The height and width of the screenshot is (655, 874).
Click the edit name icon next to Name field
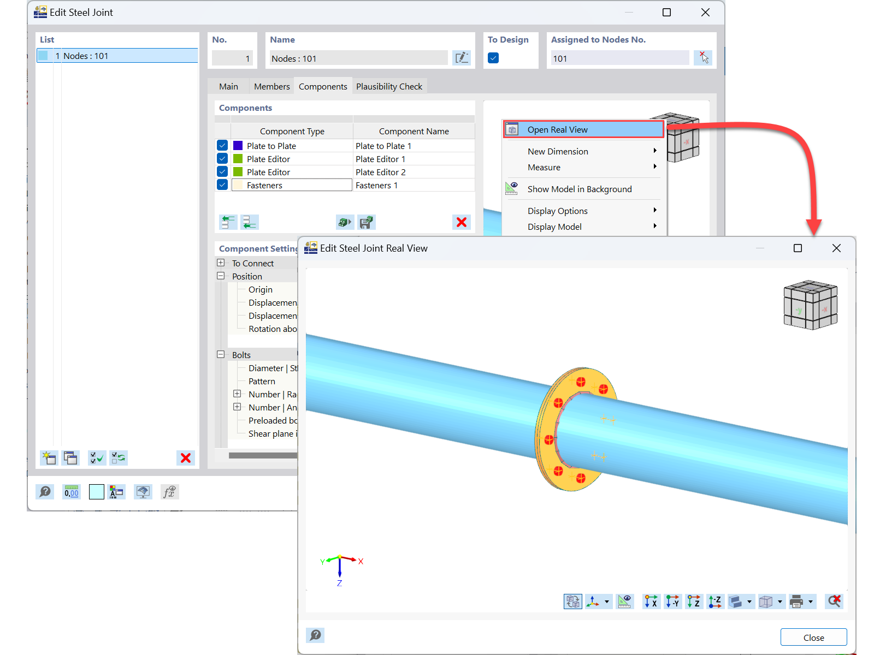point(462,58)
